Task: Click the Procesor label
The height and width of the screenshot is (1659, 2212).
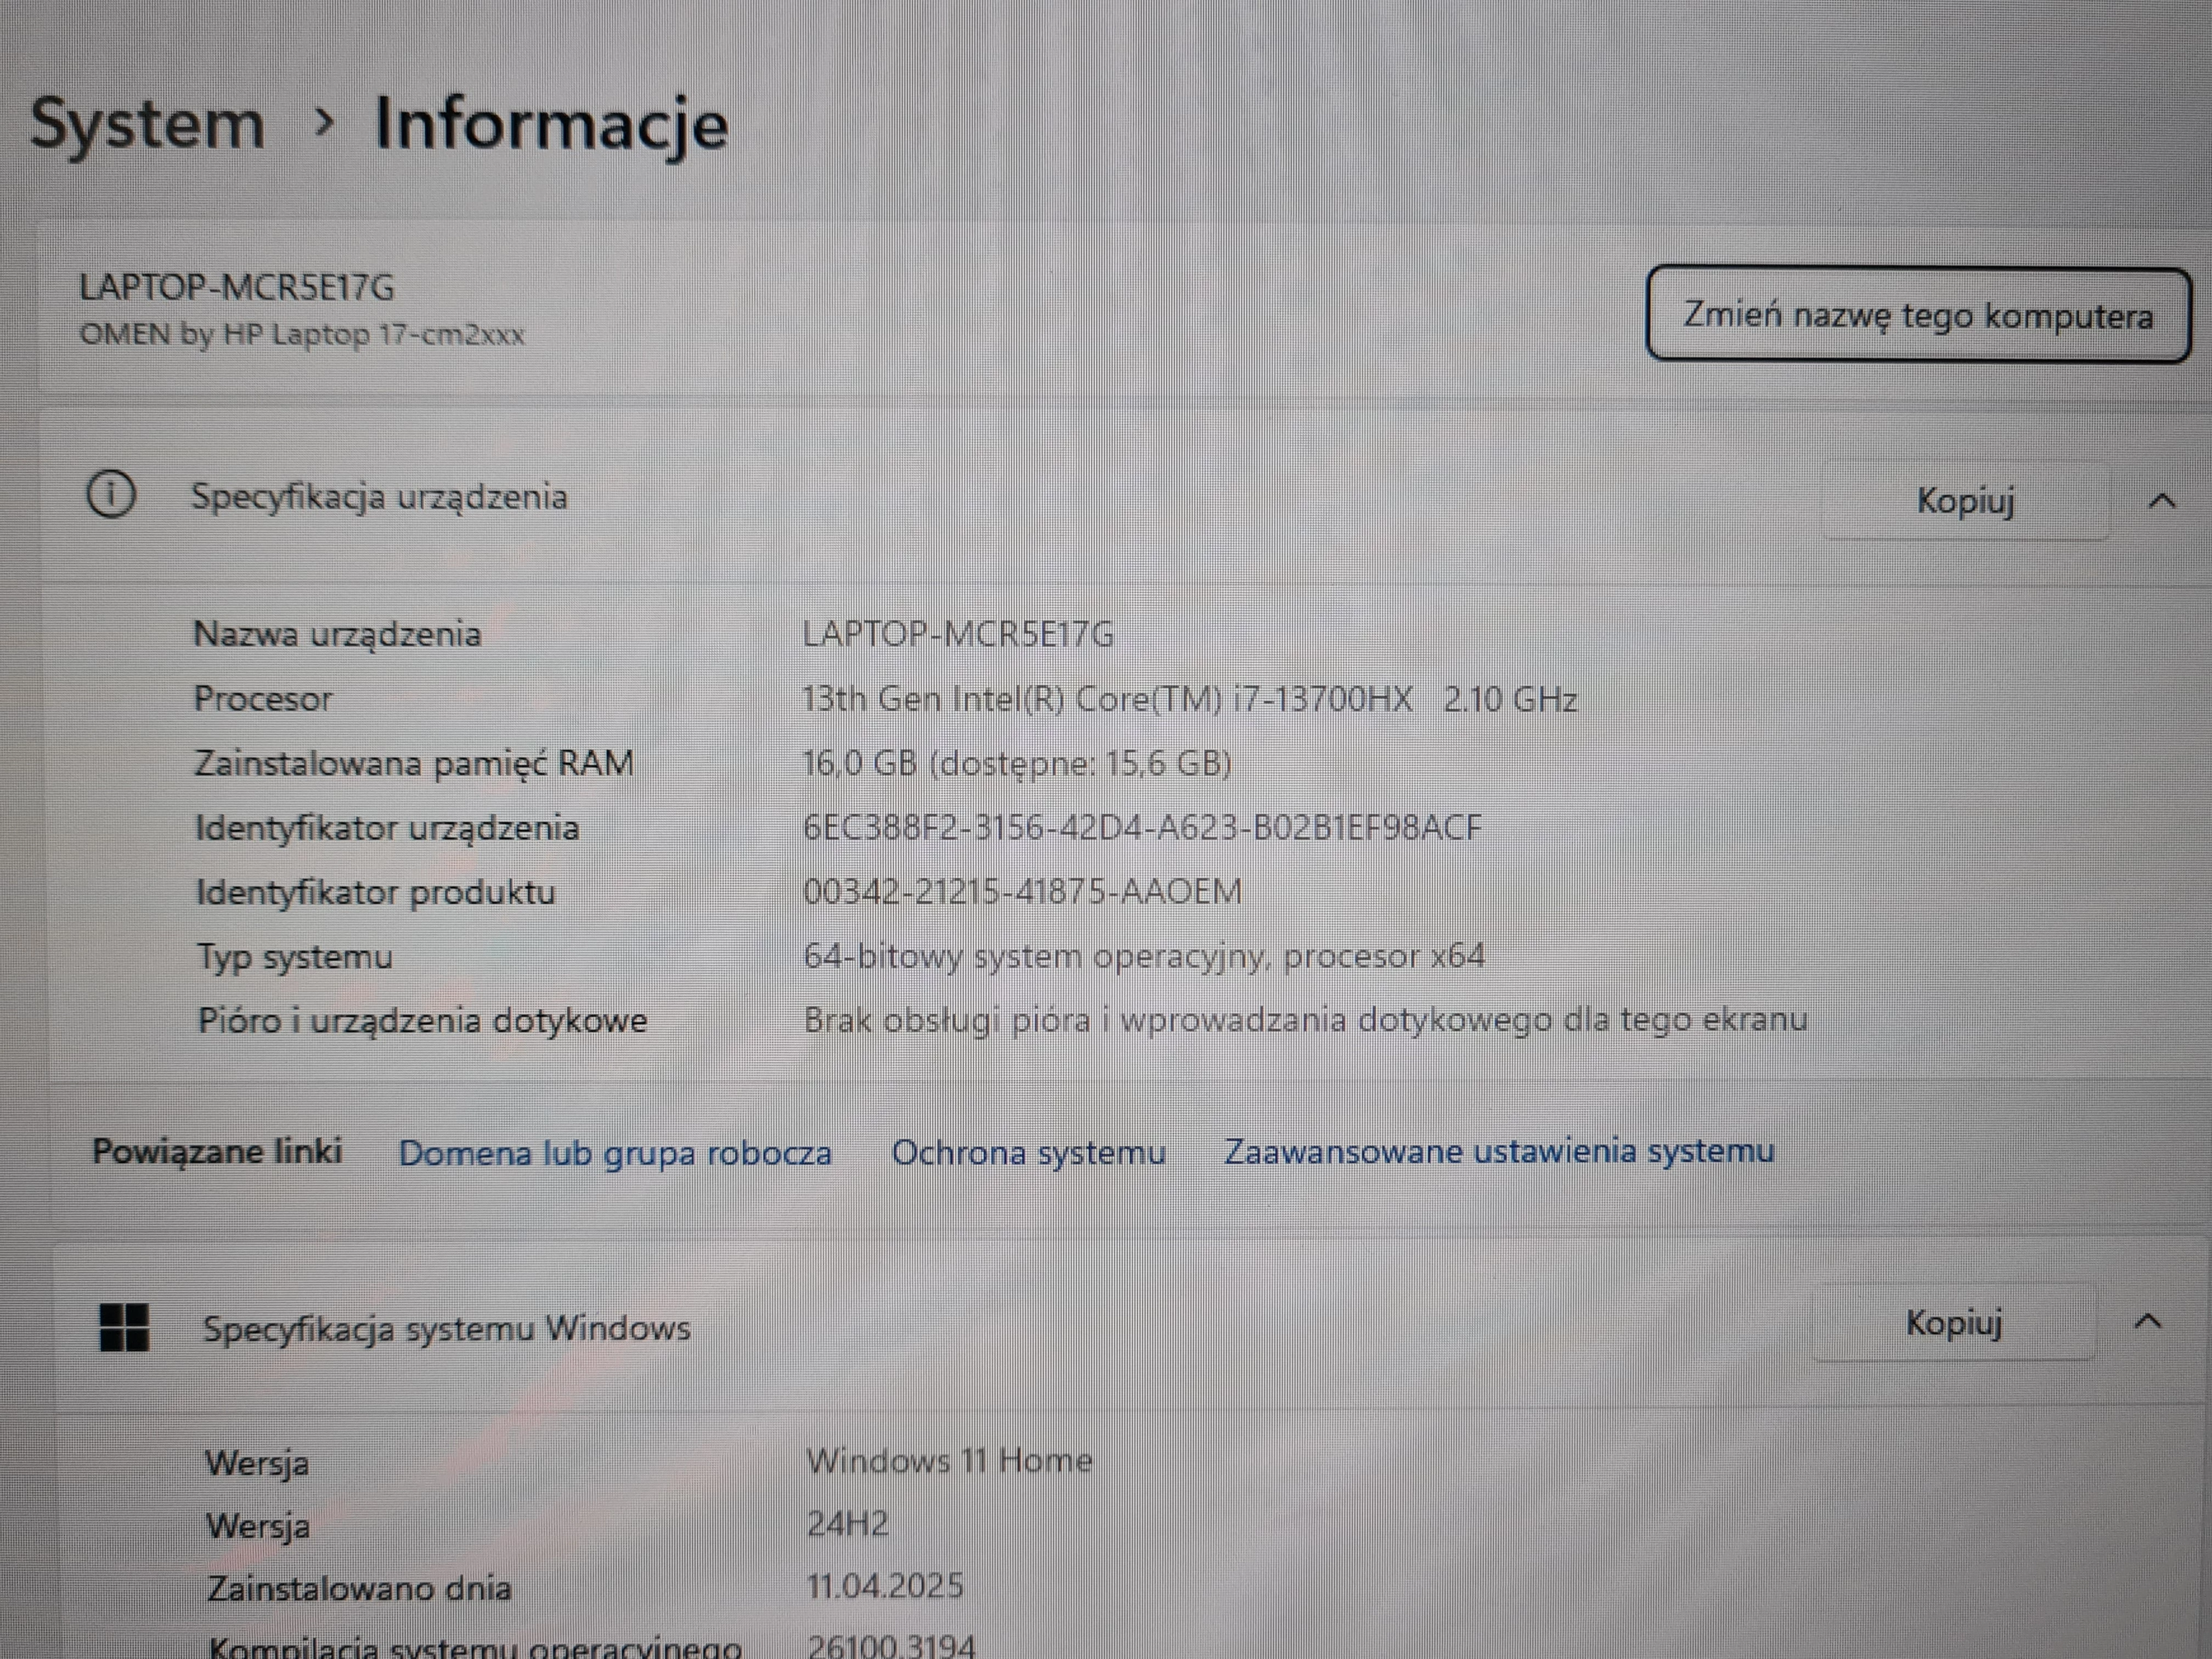Action: pyautogui.click(x=262, y=698)
